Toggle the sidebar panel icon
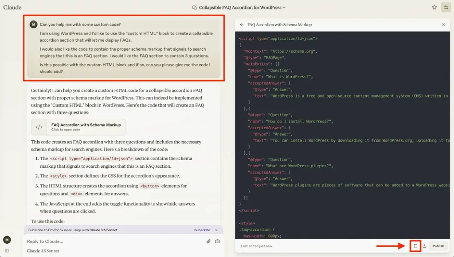454x257 pixels. coord(7,251)
